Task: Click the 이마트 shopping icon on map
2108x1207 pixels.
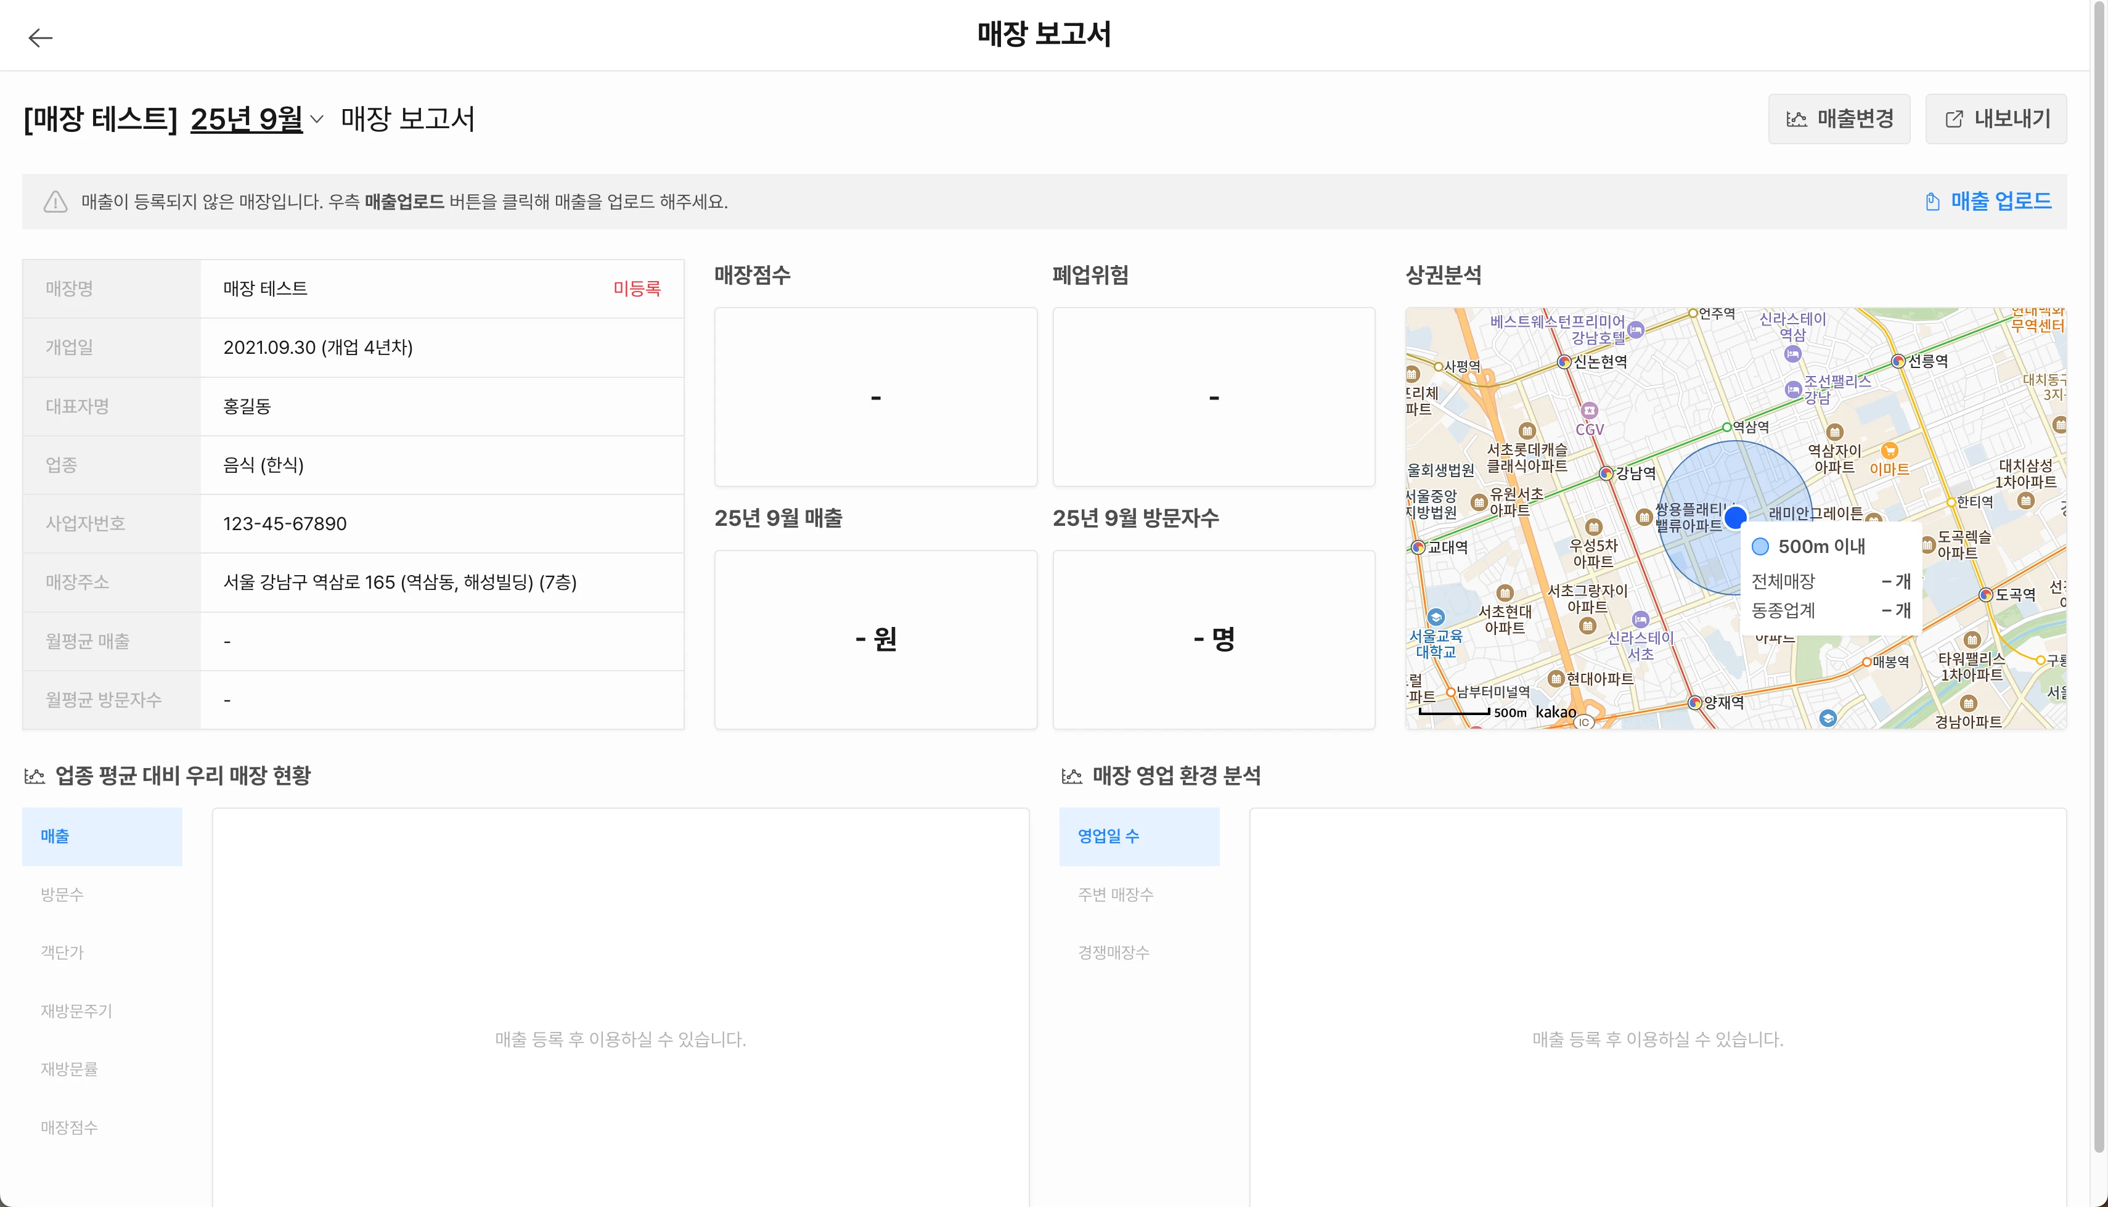Action: pyautogui.click(x=1889, y=451)
